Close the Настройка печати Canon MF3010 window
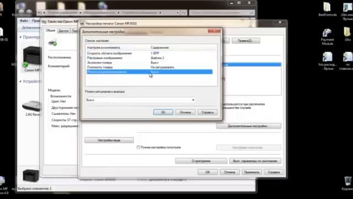This screenshot has width=353, height=199. pos(280,22)
